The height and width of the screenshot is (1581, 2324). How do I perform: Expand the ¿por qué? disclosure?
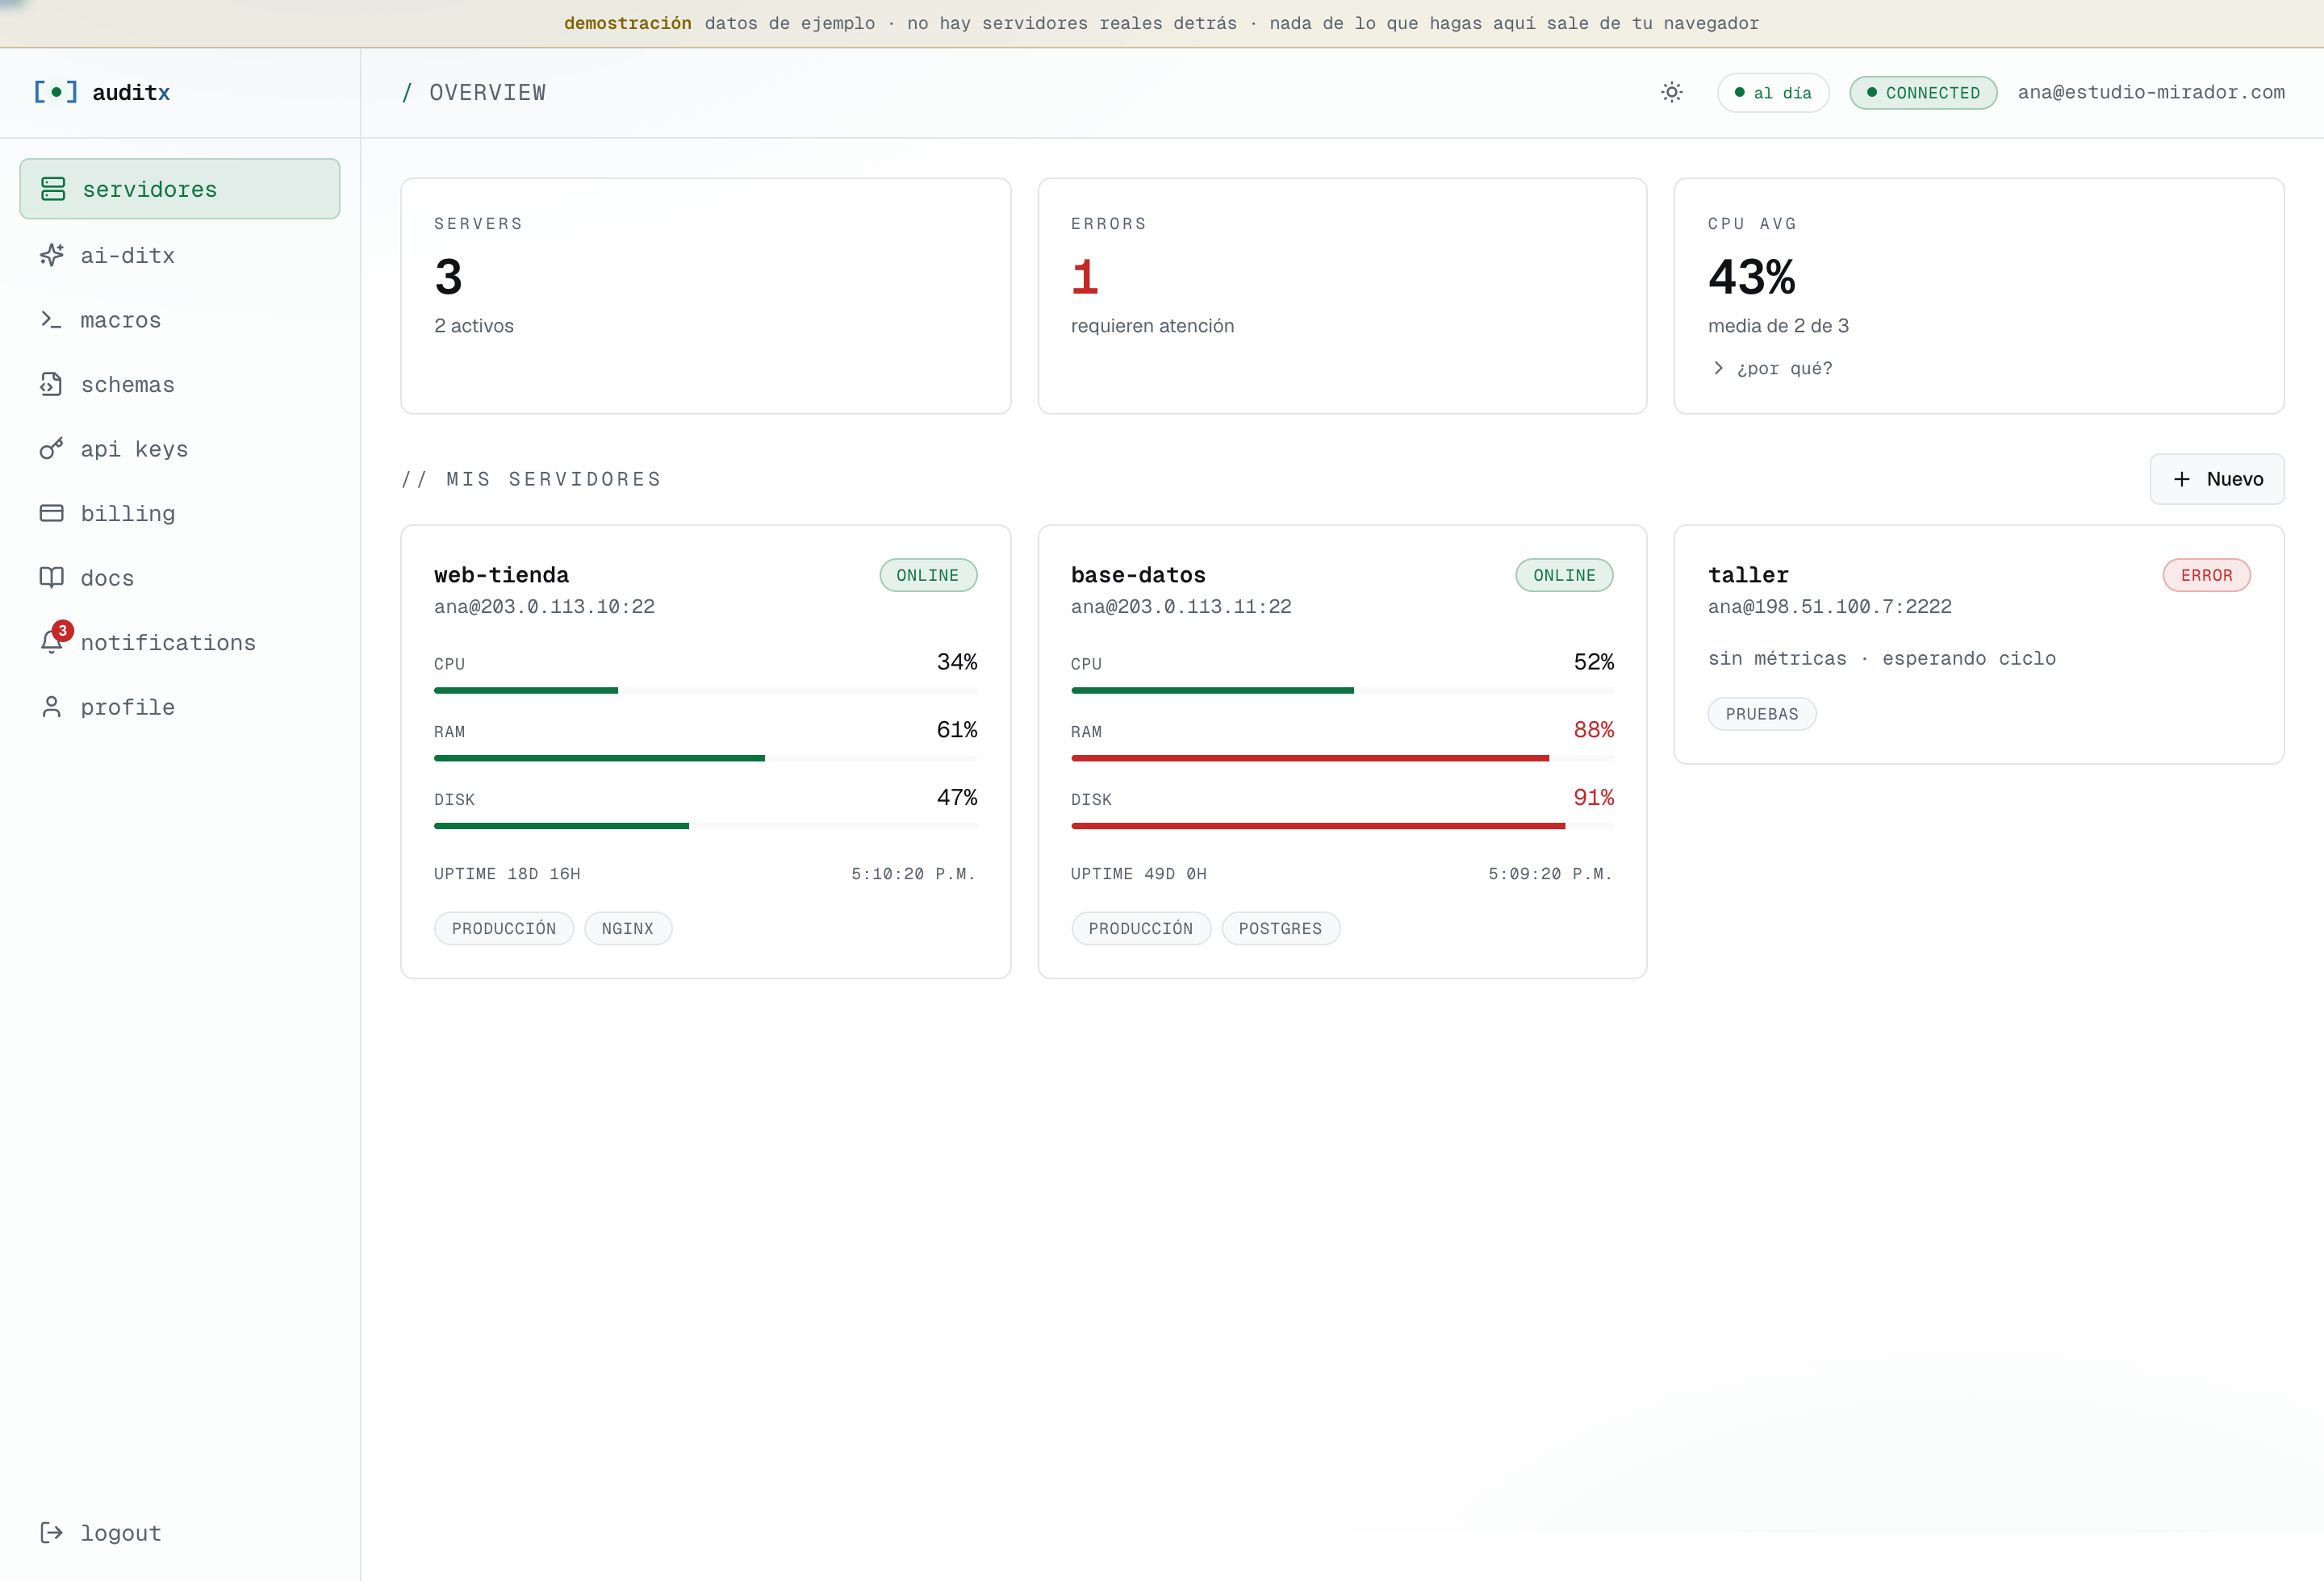1772,368
